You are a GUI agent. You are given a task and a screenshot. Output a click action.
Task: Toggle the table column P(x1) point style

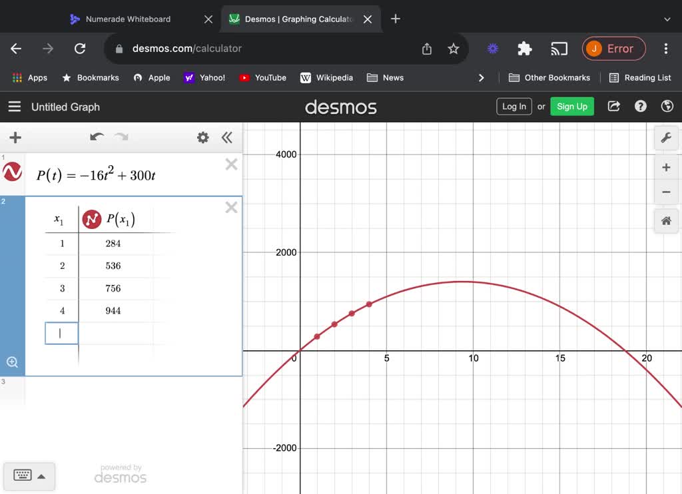click(x=92, y=219)
